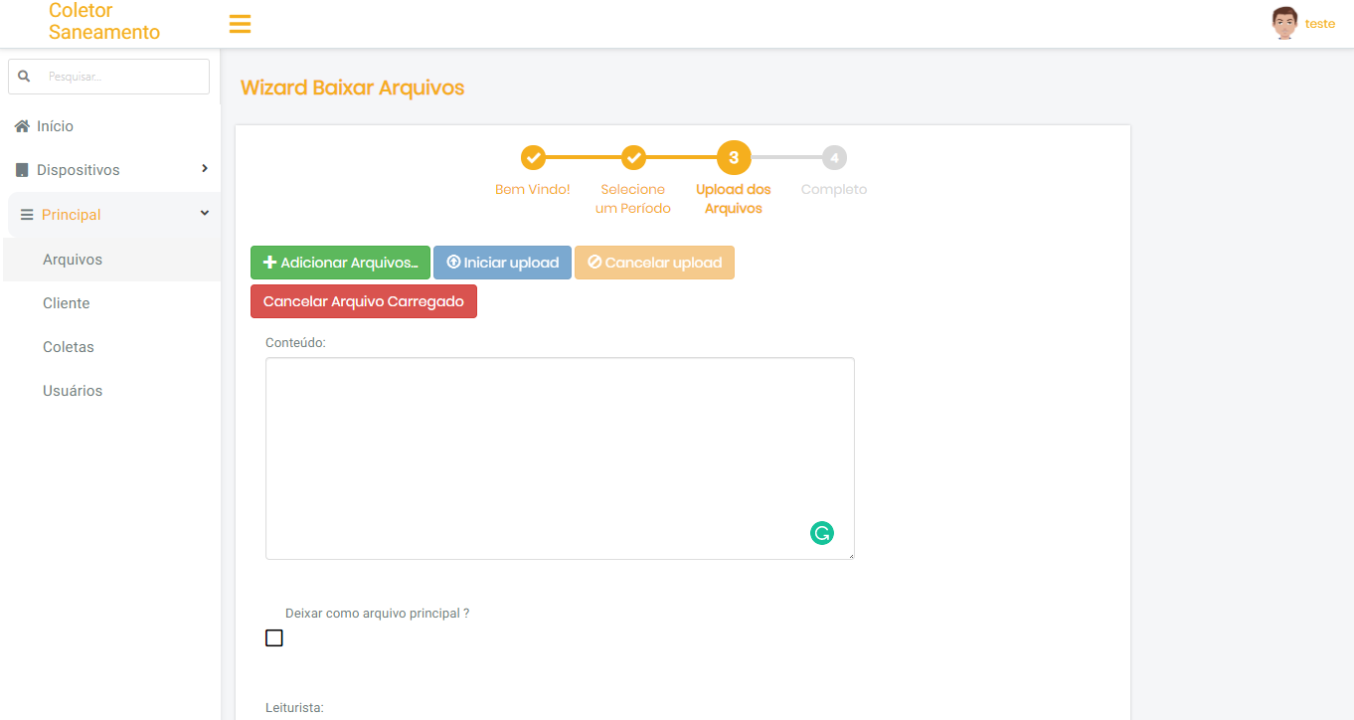Check 'Deixar como arquivo principal' checkbox
This screenshot has width=1354, height=720.
click(274, 638)
